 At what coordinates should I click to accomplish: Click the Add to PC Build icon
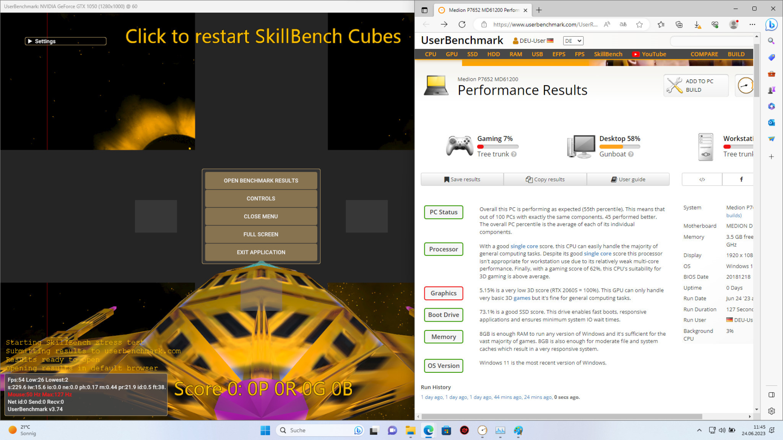click(674, 85)
